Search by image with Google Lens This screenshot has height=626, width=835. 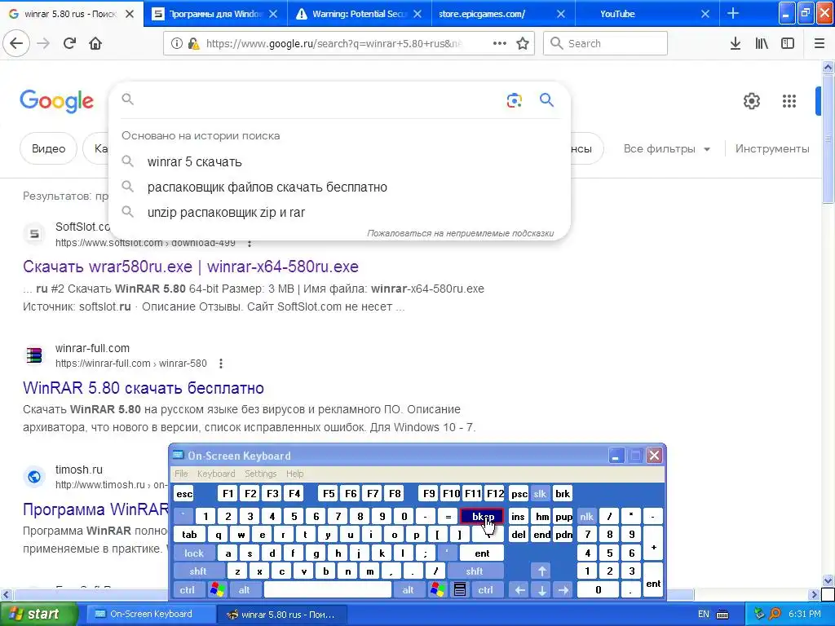[514, 100]
